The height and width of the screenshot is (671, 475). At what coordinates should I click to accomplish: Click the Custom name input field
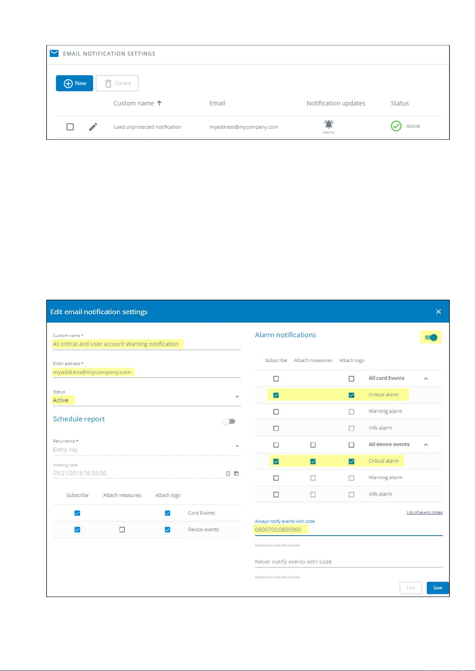pos(147,344)
